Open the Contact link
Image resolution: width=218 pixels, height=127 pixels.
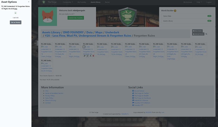pos(48,103)
